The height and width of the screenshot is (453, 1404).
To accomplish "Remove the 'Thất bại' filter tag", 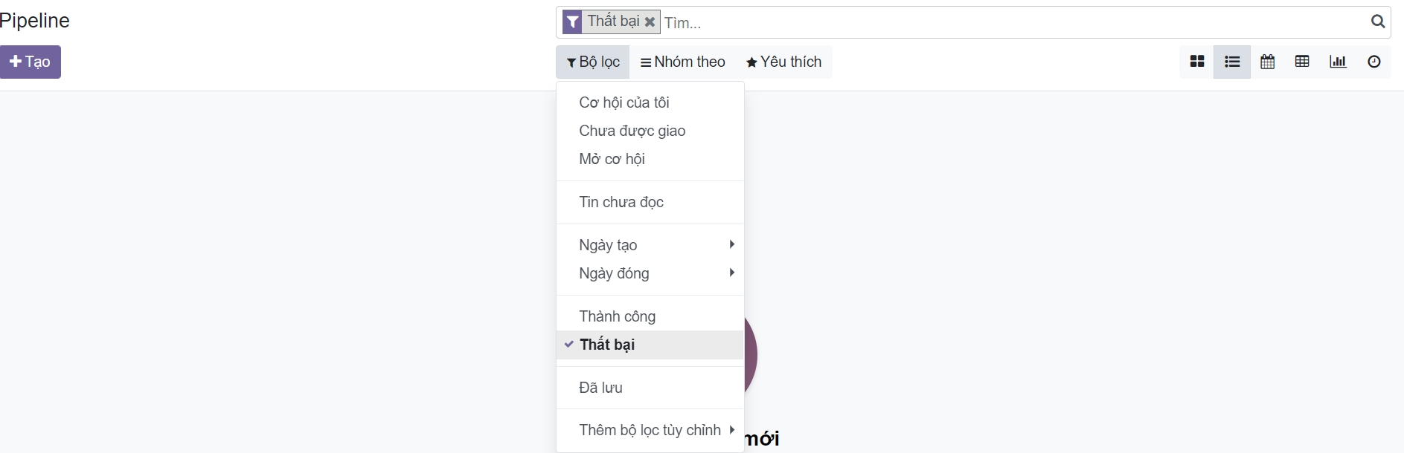I will [650, 22].
